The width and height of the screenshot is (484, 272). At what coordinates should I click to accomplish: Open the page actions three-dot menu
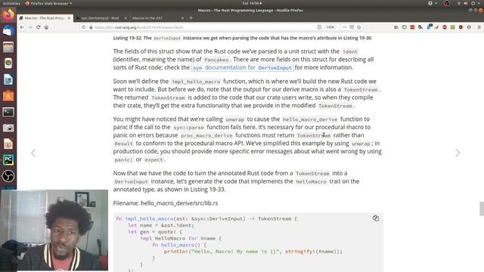tap(345, 27)
